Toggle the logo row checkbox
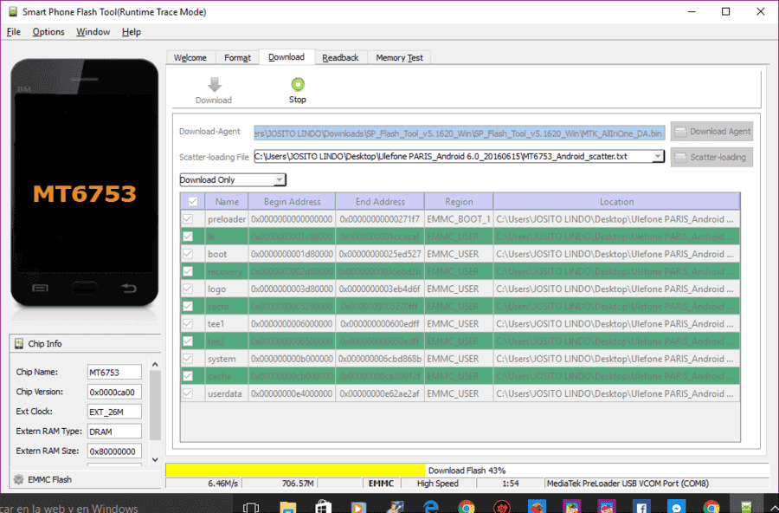The image size is (779, 513). click(x=188, y=289)
